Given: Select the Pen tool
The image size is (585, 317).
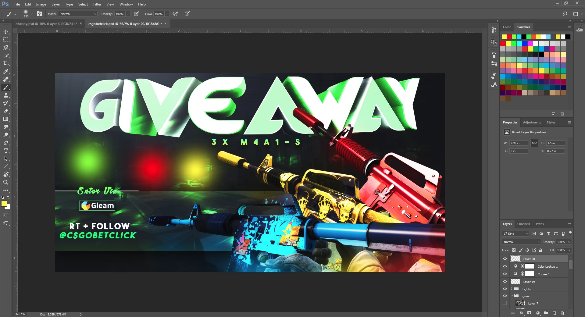Looking at the screenshot, I should coord(6,143).
